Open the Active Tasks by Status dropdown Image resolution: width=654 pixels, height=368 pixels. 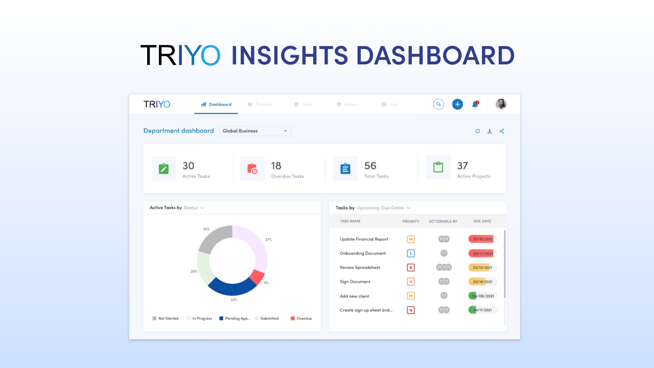(x=194, y=208)
